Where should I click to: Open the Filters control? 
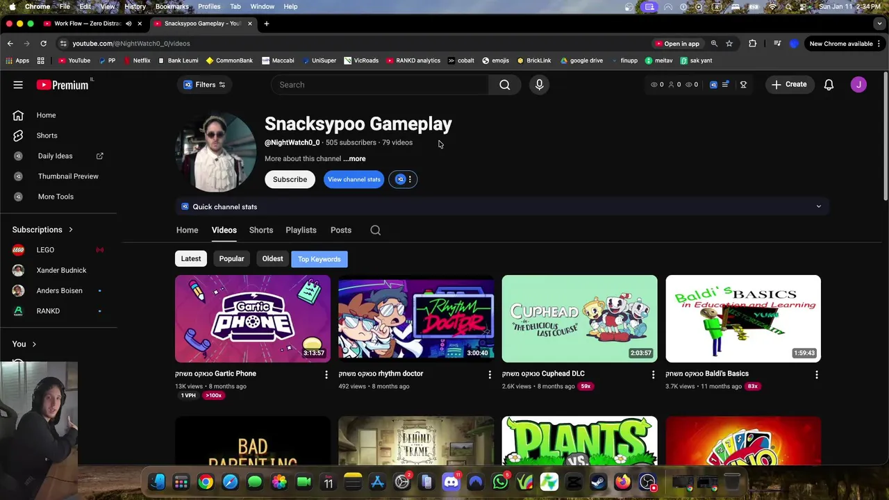[204, 85]
